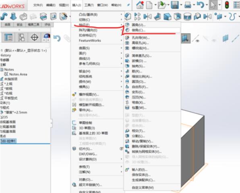The image size is (240, 193).
Task: Open the 帮助(H) menu
Action: [116, 5]
